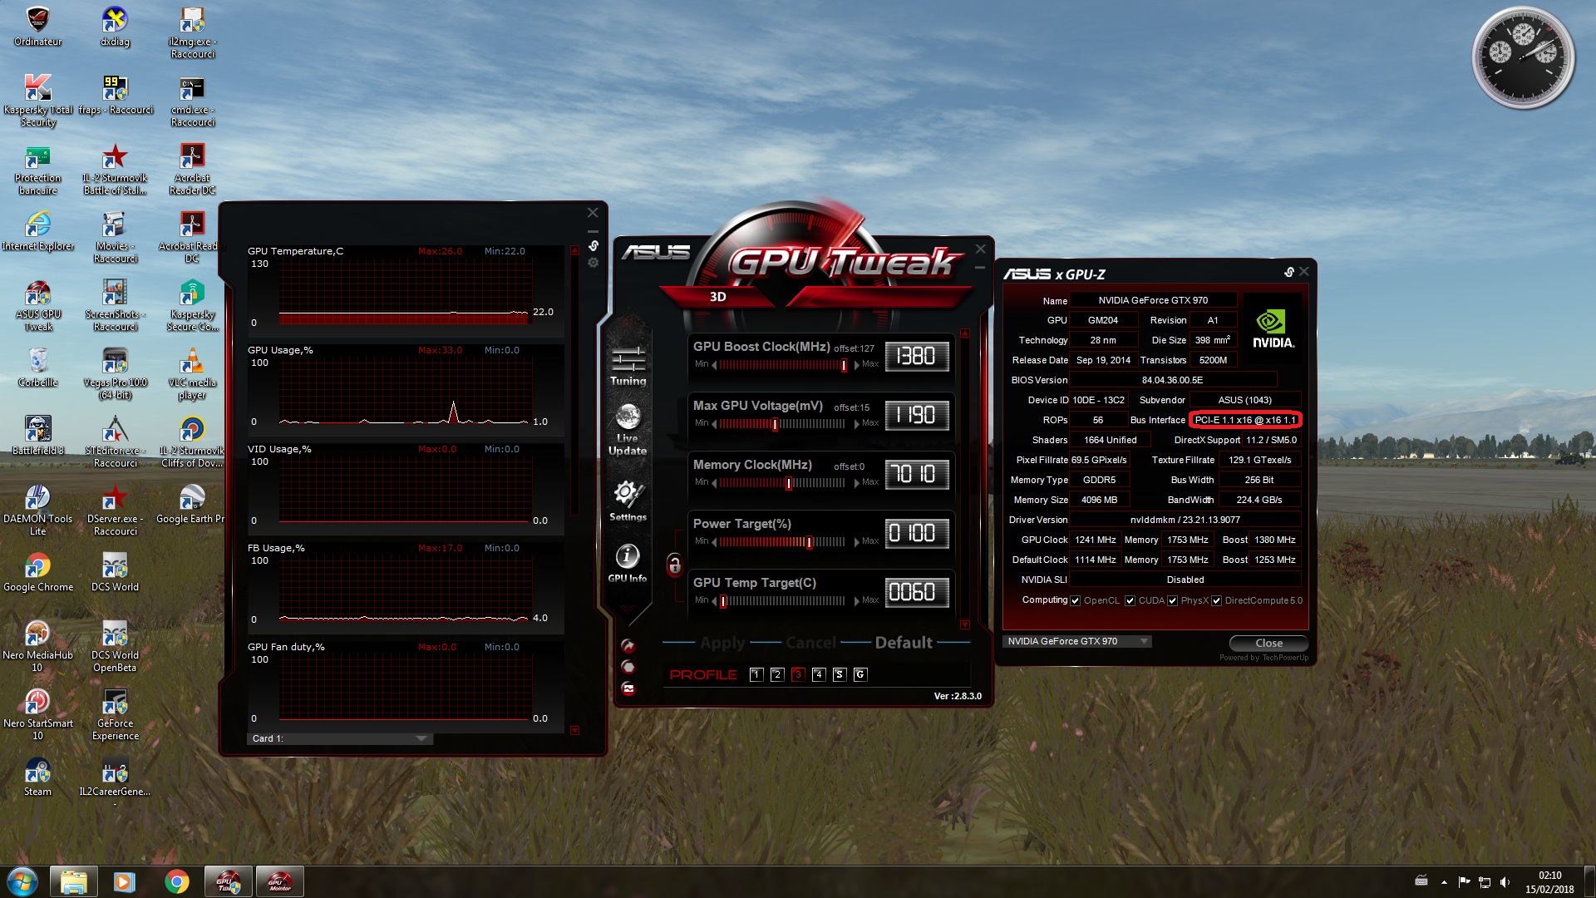The height and width of the screenshot is (898, 1596).
Task: Select the ASUS GPU Tweak desktop icon
Action: [x=38, y=306]
